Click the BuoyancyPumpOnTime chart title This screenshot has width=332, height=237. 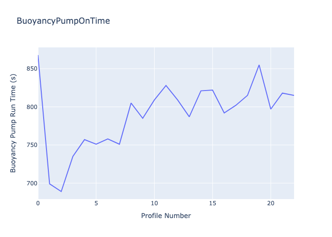coord(63,21)
